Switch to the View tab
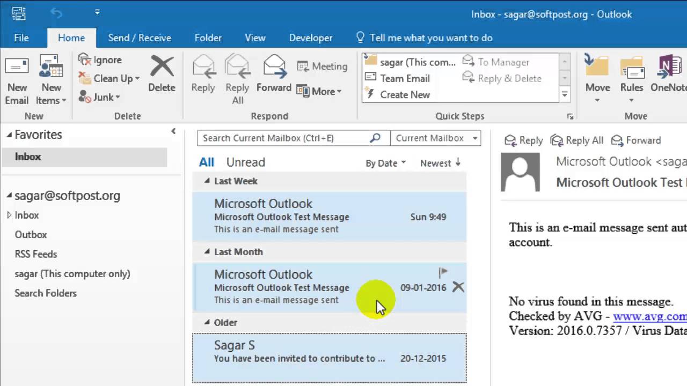The width and height of the screenshot is (687, 386). 255,38
